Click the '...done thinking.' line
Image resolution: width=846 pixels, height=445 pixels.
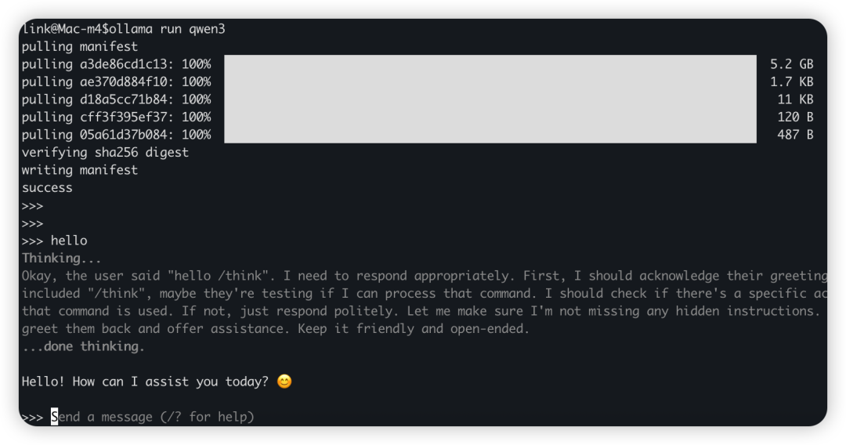(x=83, y=346)
